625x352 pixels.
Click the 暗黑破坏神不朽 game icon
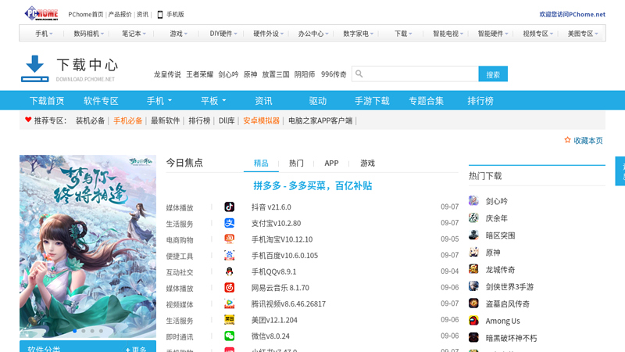click(473, 338)
